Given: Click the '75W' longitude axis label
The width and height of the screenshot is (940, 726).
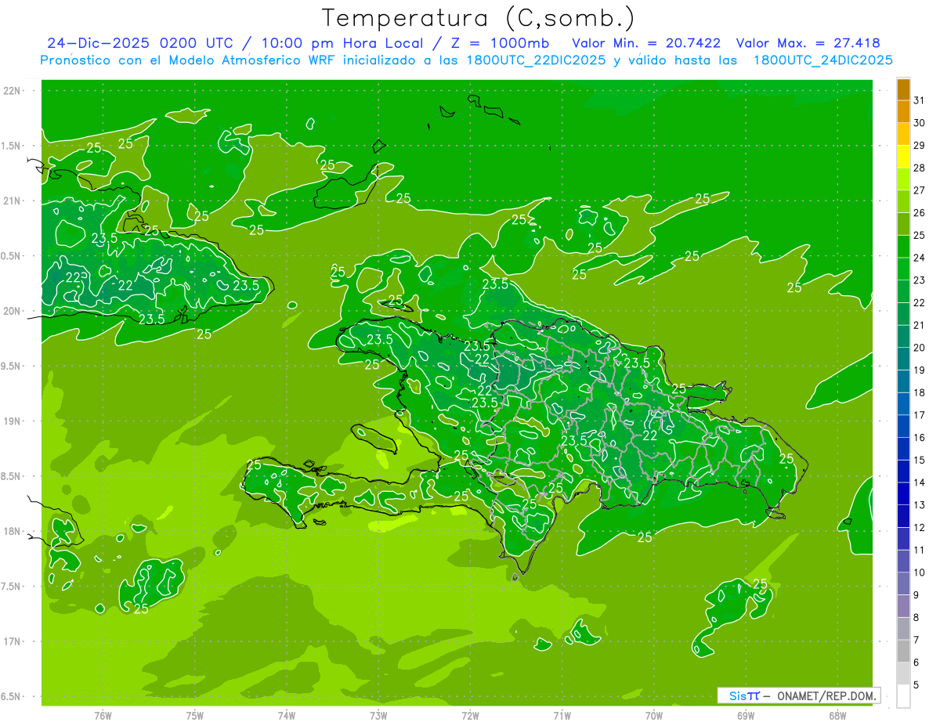Looking at the screenshot, I should (x=195, y=716).
